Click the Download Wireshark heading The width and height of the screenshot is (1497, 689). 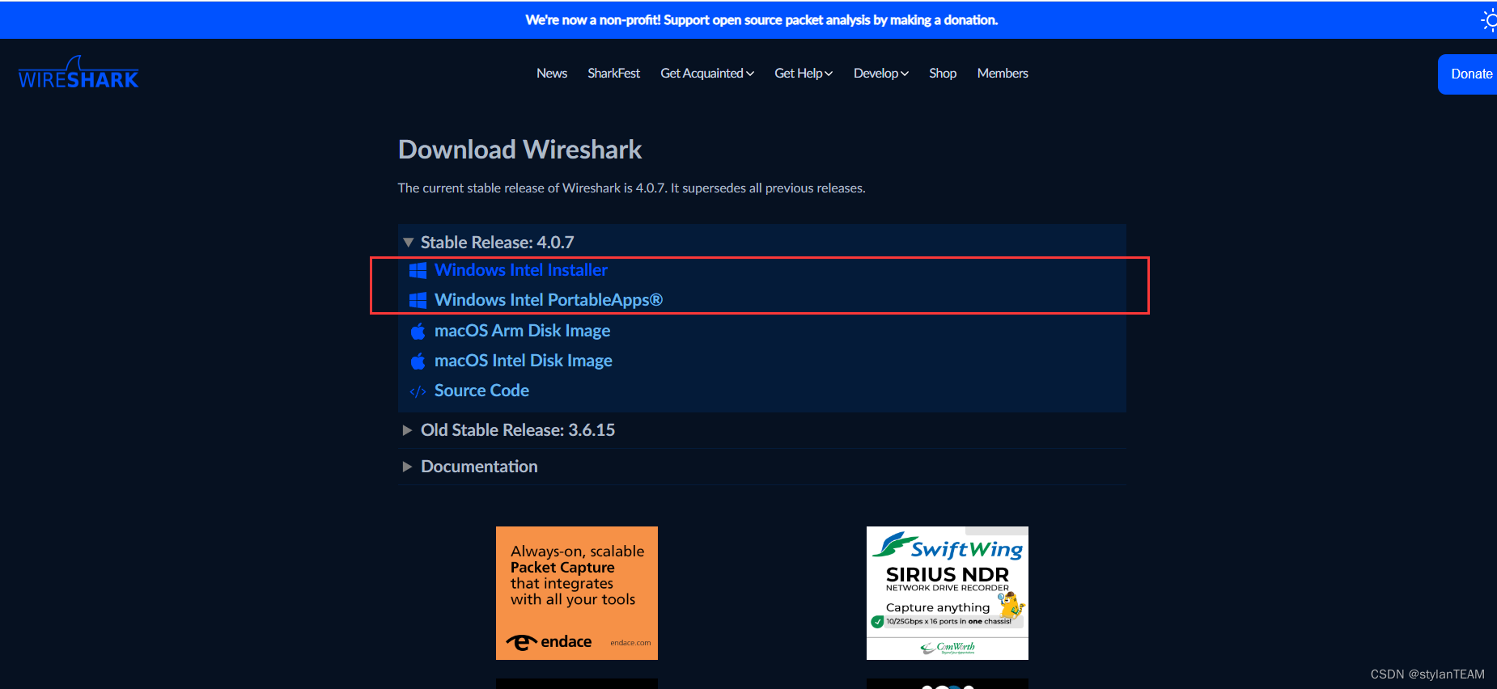(x=519, y=150)
